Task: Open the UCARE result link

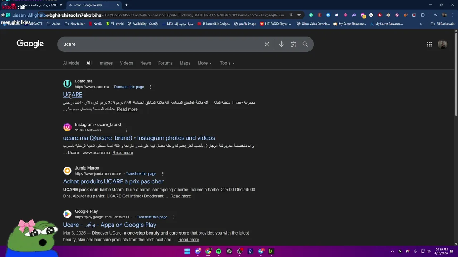Action: 73,95
